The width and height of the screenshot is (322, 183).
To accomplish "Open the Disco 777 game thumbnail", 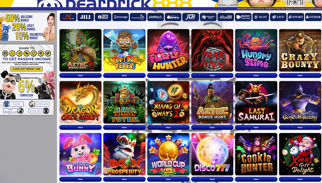I will point(212,154).
